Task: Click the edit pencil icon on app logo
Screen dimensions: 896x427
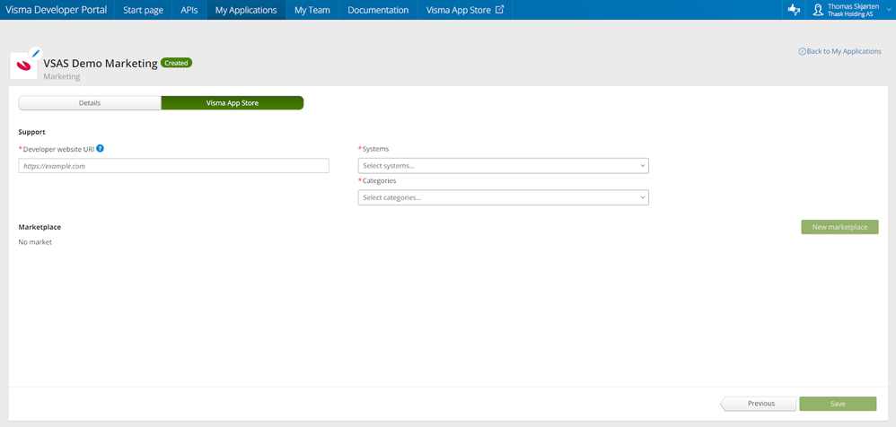Action: pyautogui.click(x=35, y=53)
